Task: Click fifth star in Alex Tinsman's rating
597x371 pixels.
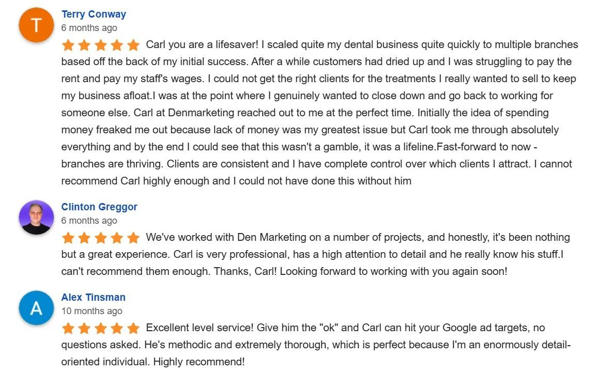Action: [x=133, y=328]
